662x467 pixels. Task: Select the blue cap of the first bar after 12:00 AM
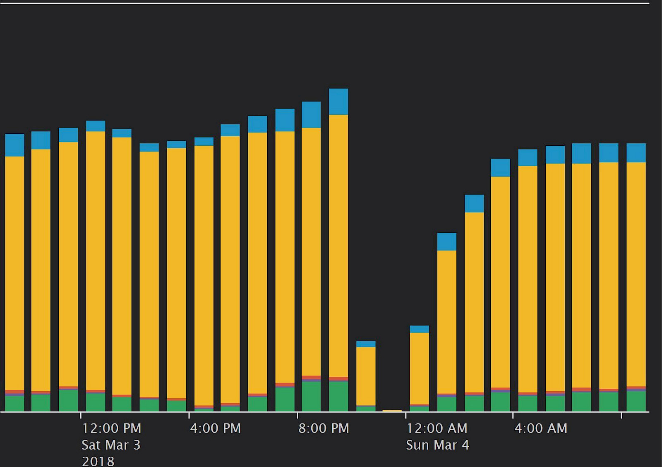(x=419, y=329)
